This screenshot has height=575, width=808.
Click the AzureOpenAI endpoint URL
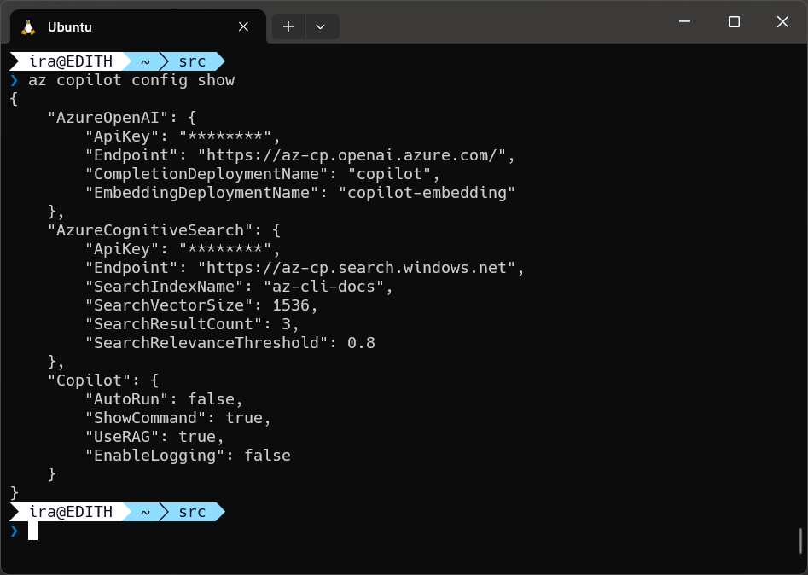(352, 155)
